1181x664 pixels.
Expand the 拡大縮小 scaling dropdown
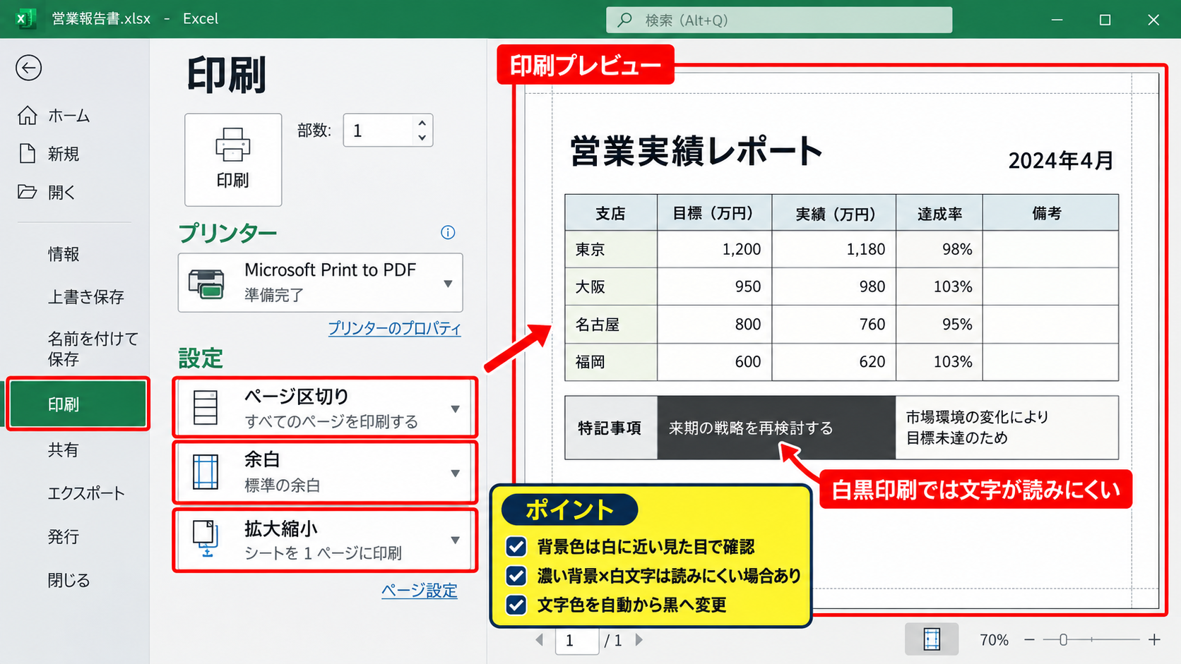click(456, 540)
